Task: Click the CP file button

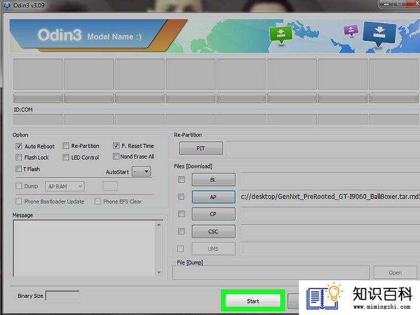Action: tap(213, 214)
